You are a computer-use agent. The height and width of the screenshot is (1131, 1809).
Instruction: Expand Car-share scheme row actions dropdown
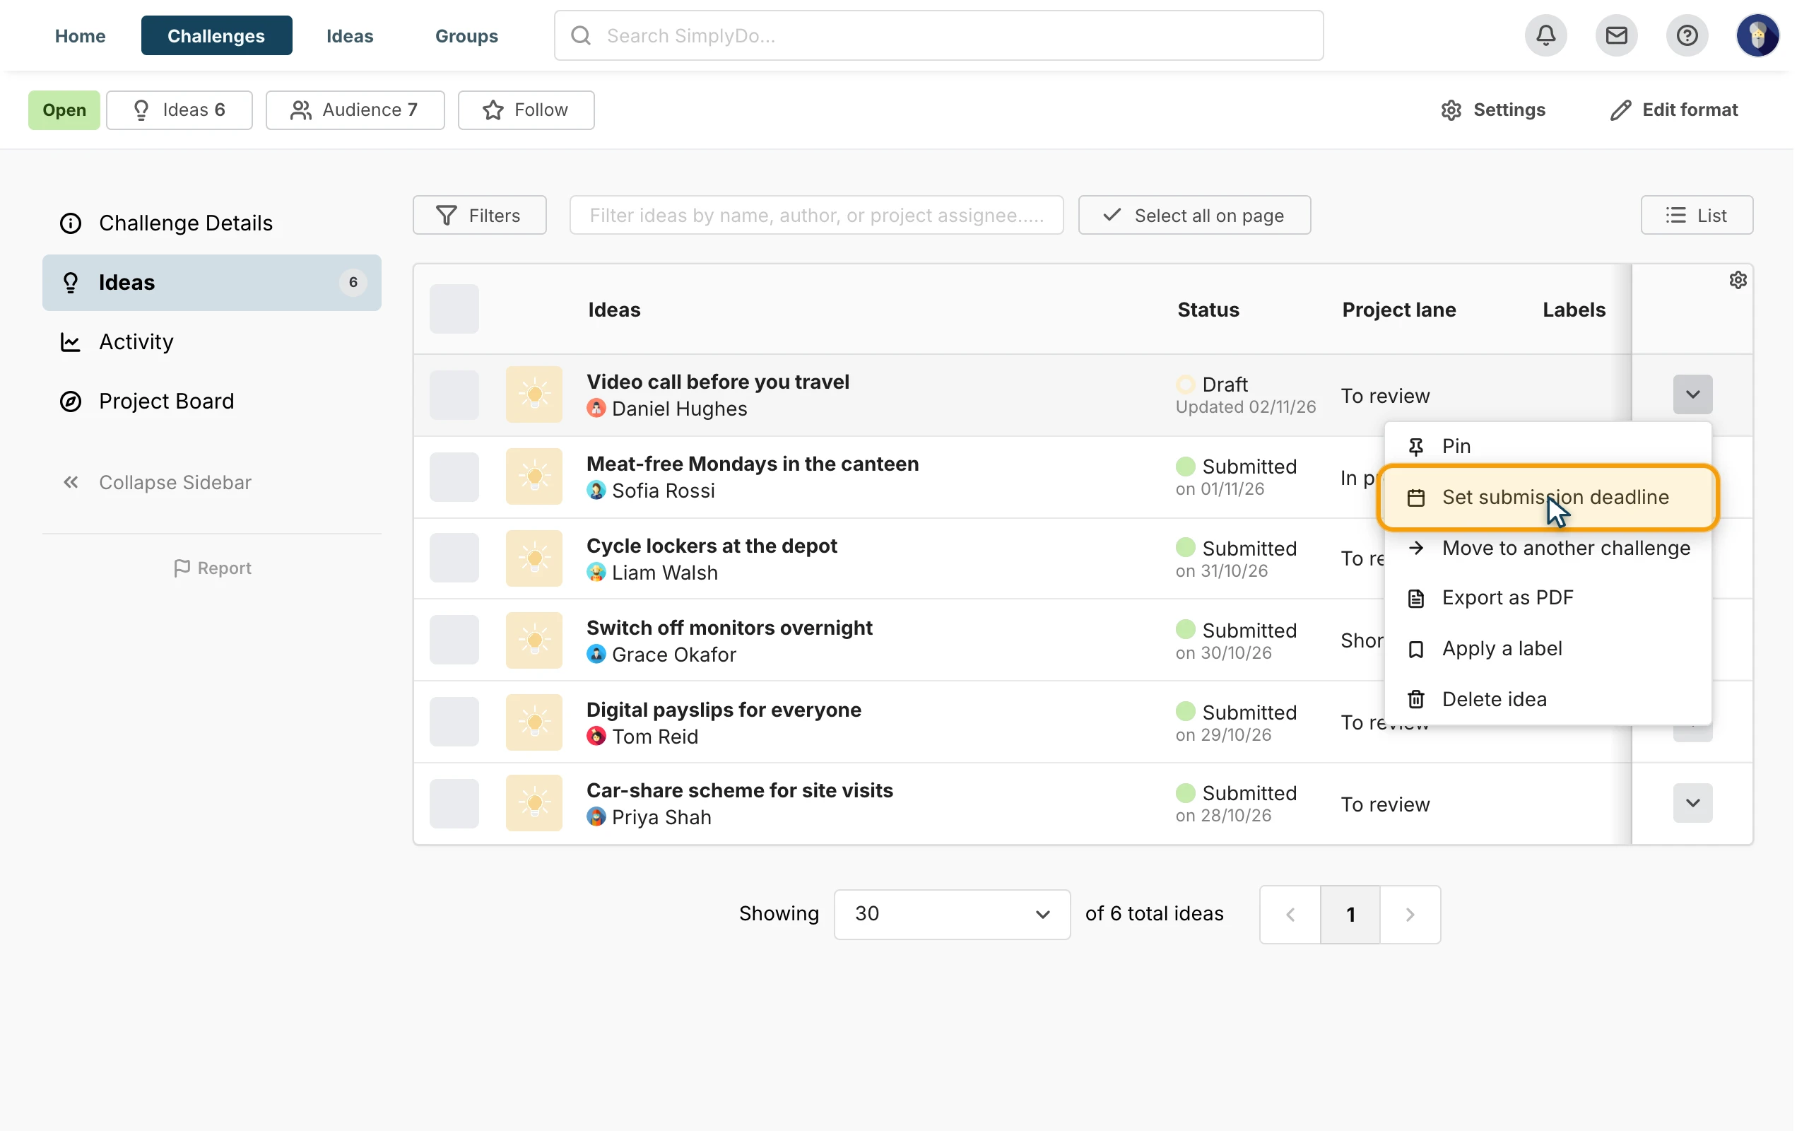(1692, 804)
